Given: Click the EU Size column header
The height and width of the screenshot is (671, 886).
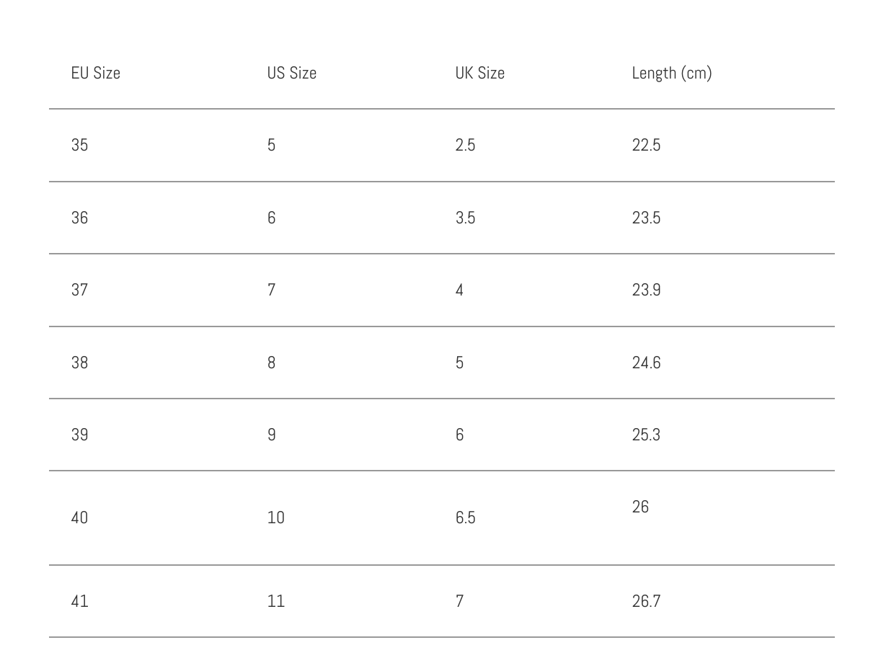Looking at the screenshot, I should tap(95, 74).
